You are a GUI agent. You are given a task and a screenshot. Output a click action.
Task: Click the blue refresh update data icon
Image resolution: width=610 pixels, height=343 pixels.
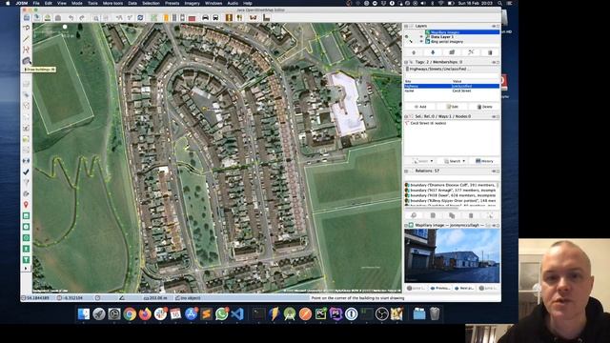140,18
